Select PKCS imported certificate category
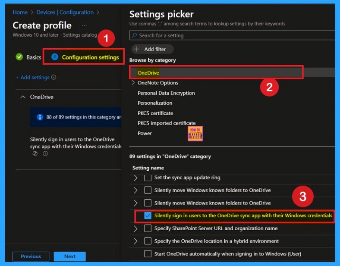This screenshot has height=266, width=340. point(167,123)
